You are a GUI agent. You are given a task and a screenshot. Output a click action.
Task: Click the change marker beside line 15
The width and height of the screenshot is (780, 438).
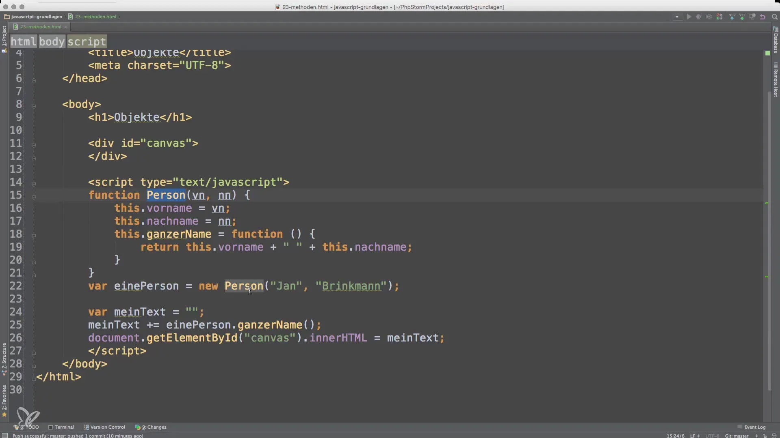(x=767, y=203)
